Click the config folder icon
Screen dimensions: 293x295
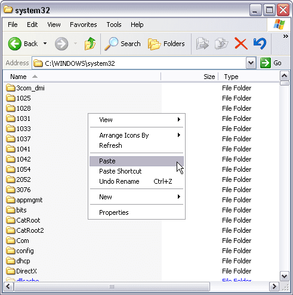click(10, 251)
